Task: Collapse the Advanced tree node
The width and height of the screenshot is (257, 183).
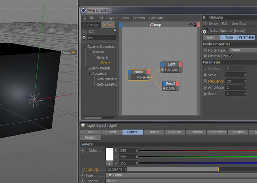Action: [90, 73]
